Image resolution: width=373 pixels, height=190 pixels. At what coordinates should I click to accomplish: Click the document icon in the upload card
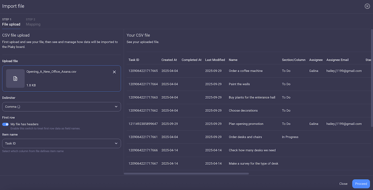[15, 78]
